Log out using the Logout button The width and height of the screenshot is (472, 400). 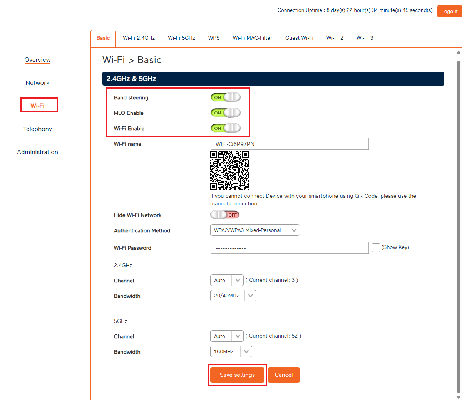[x=449, y=11]
